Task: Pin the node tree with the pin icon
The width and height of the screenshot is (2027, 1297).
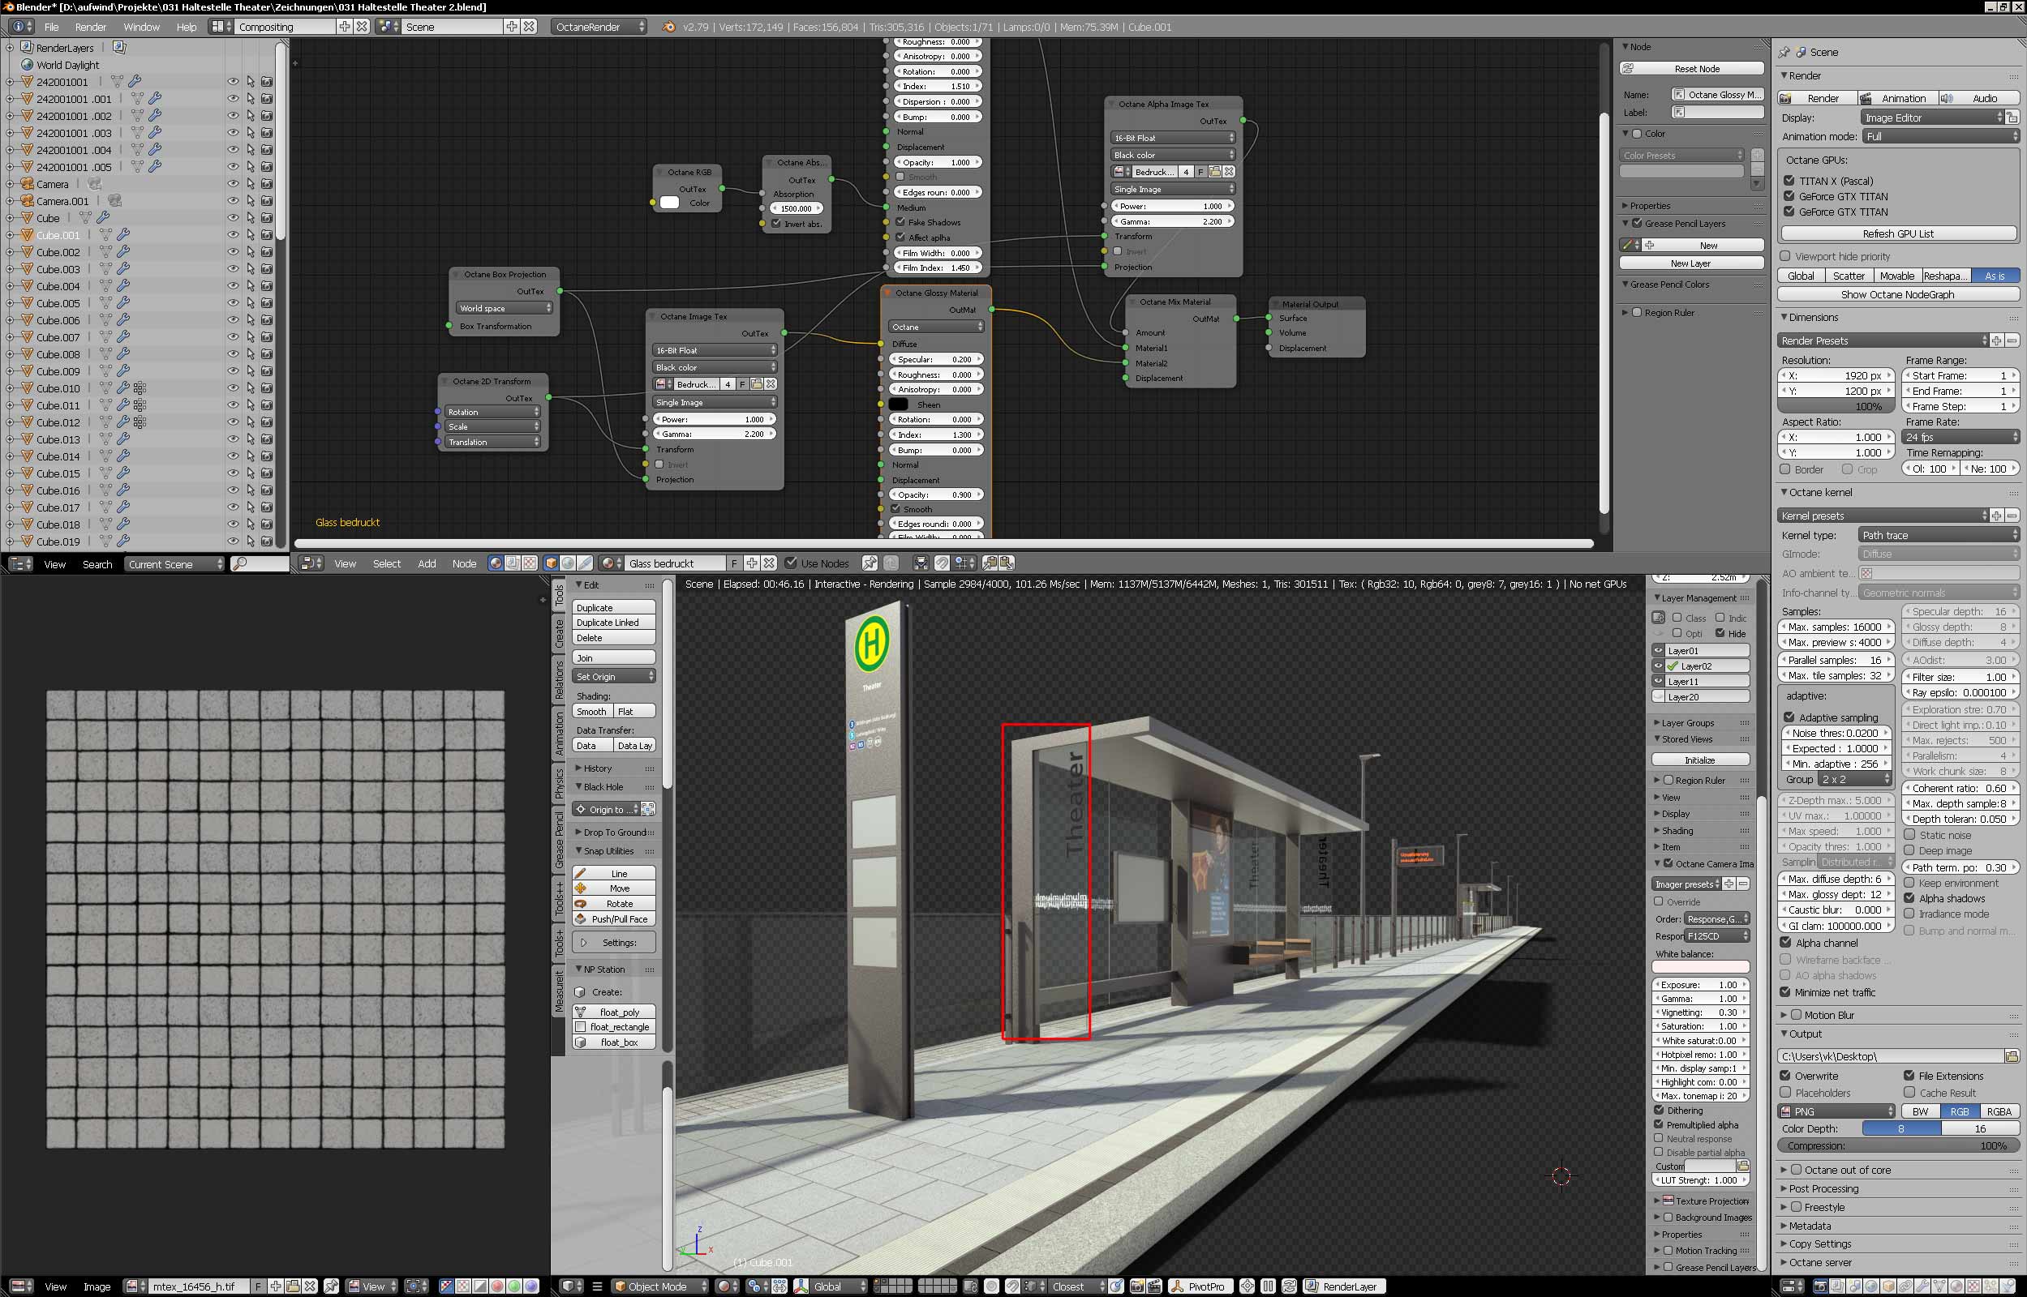Action: pos(870,563)
